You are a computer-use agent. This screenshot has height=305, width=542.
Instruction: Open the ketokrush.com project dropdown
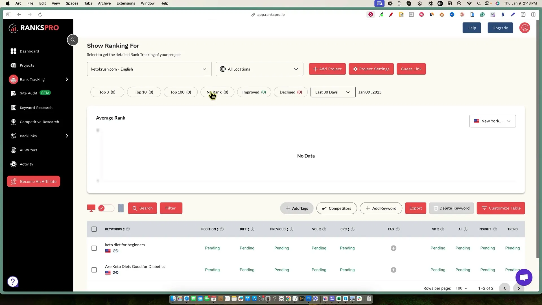click(149, 69)
